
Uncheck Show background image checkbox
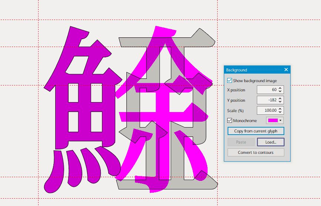point(230,81)
